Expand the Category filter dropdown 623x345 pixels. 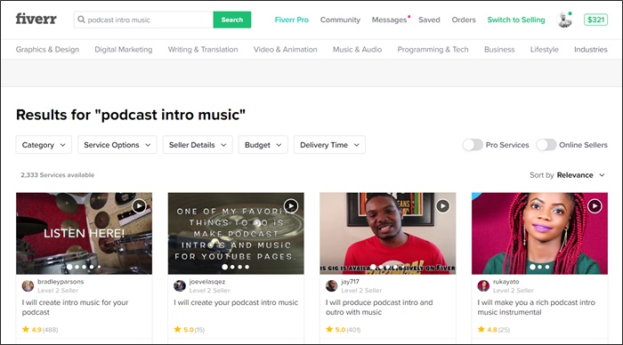click(x=44, y=145)
